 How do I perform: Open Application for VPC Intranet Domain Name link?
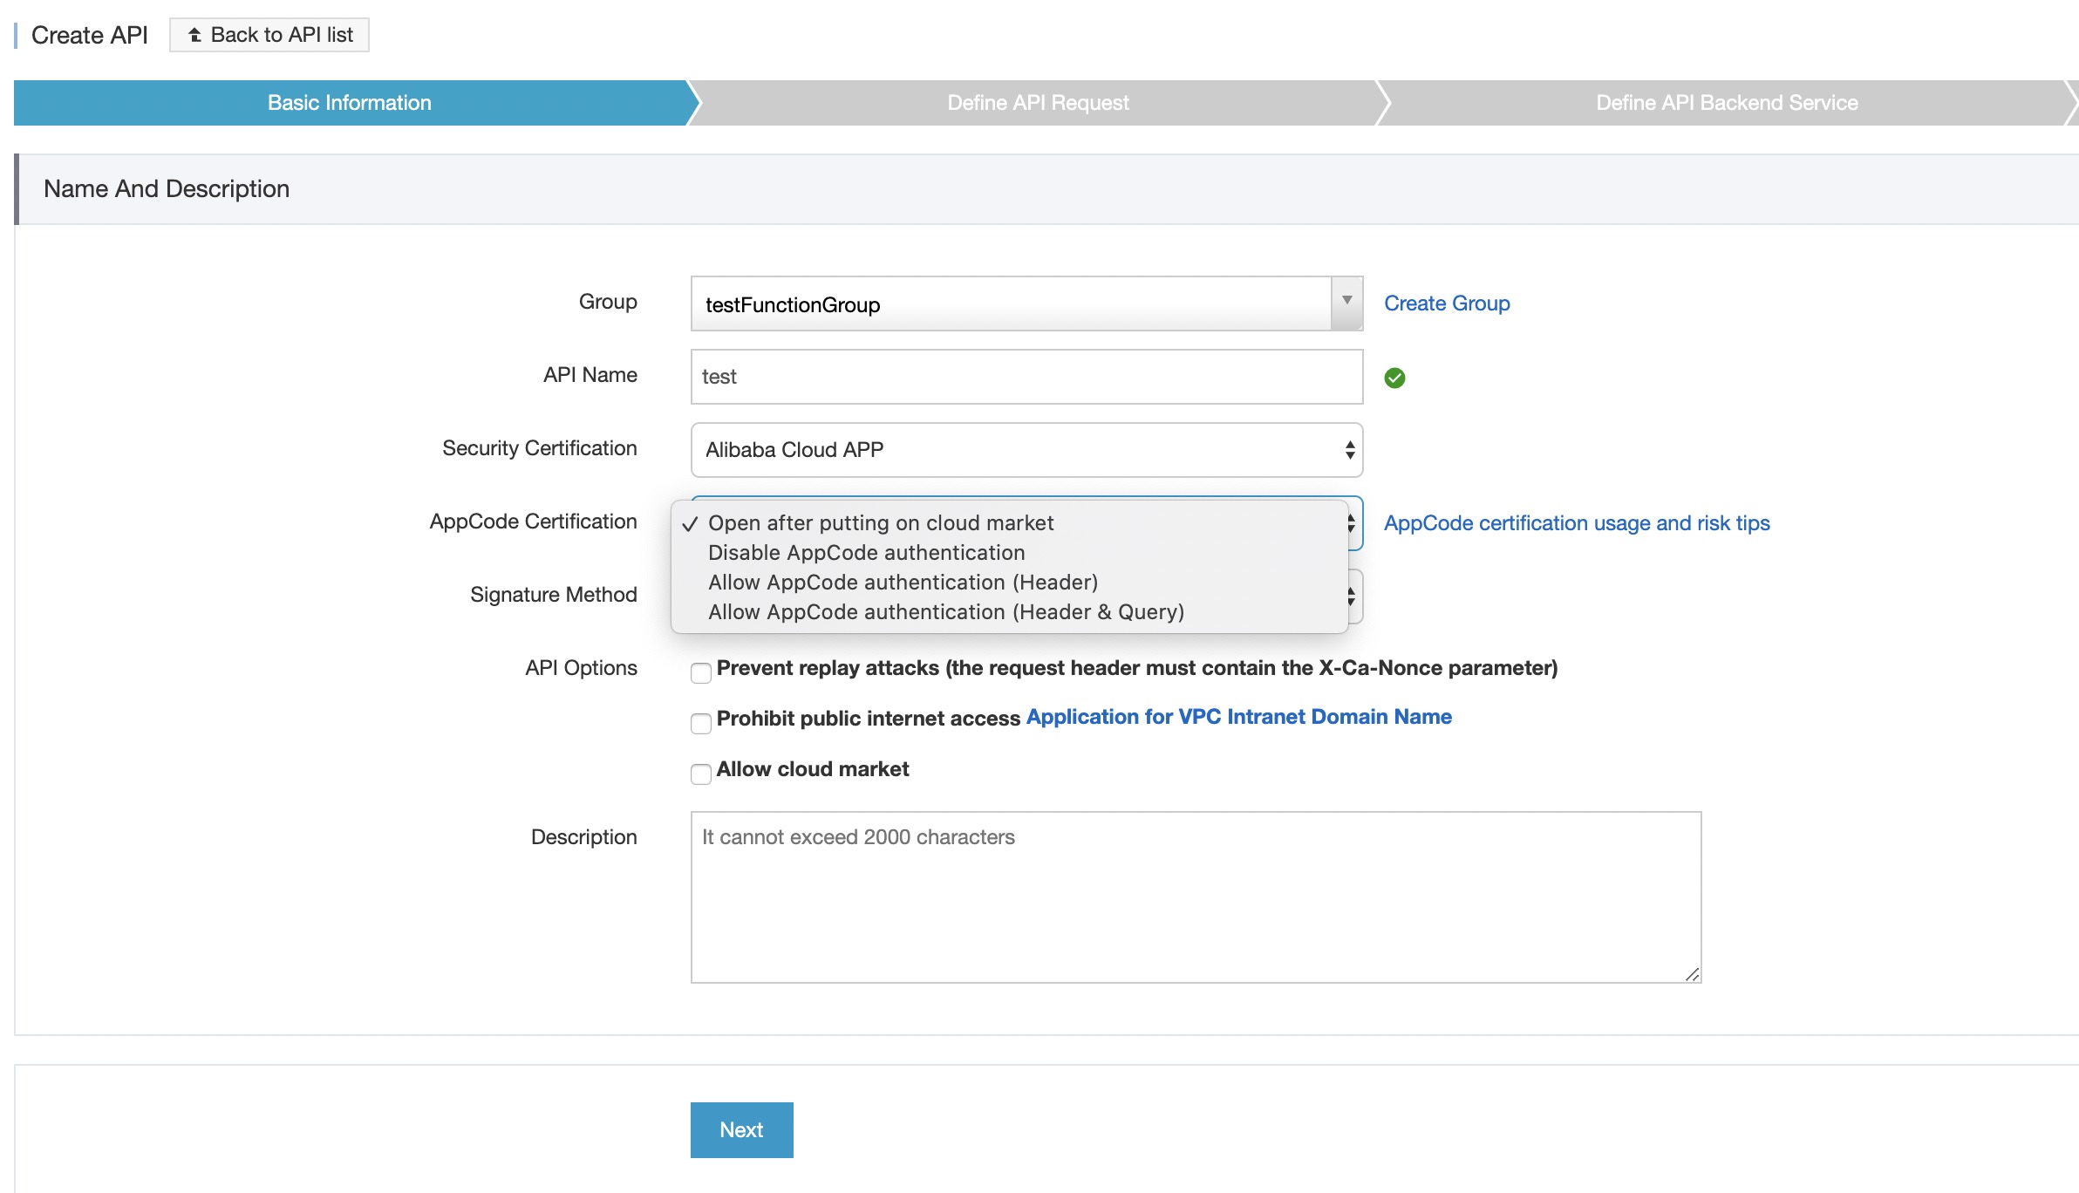coord(1238,717)
